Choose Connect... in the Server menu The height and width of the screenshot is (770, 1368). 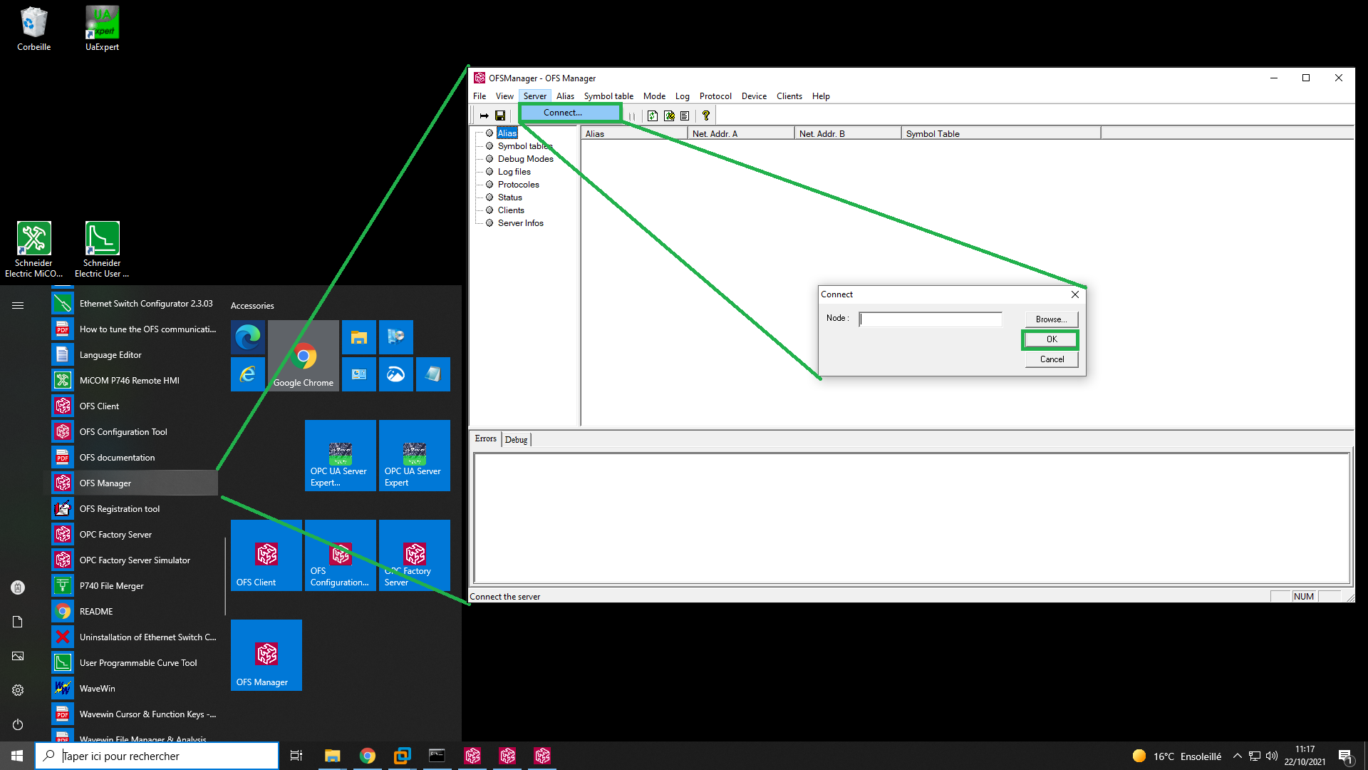click(570, 113)
